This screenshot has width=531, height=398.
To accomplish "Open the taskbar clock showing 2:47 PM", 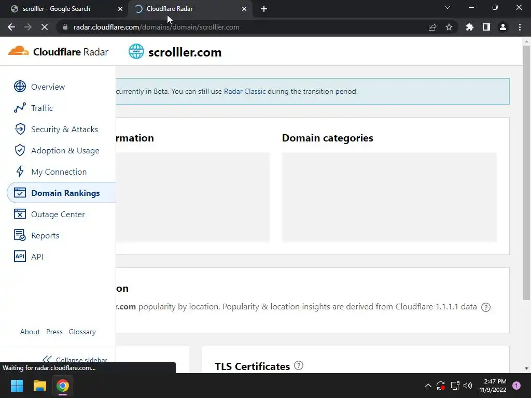I will [493, 386].
